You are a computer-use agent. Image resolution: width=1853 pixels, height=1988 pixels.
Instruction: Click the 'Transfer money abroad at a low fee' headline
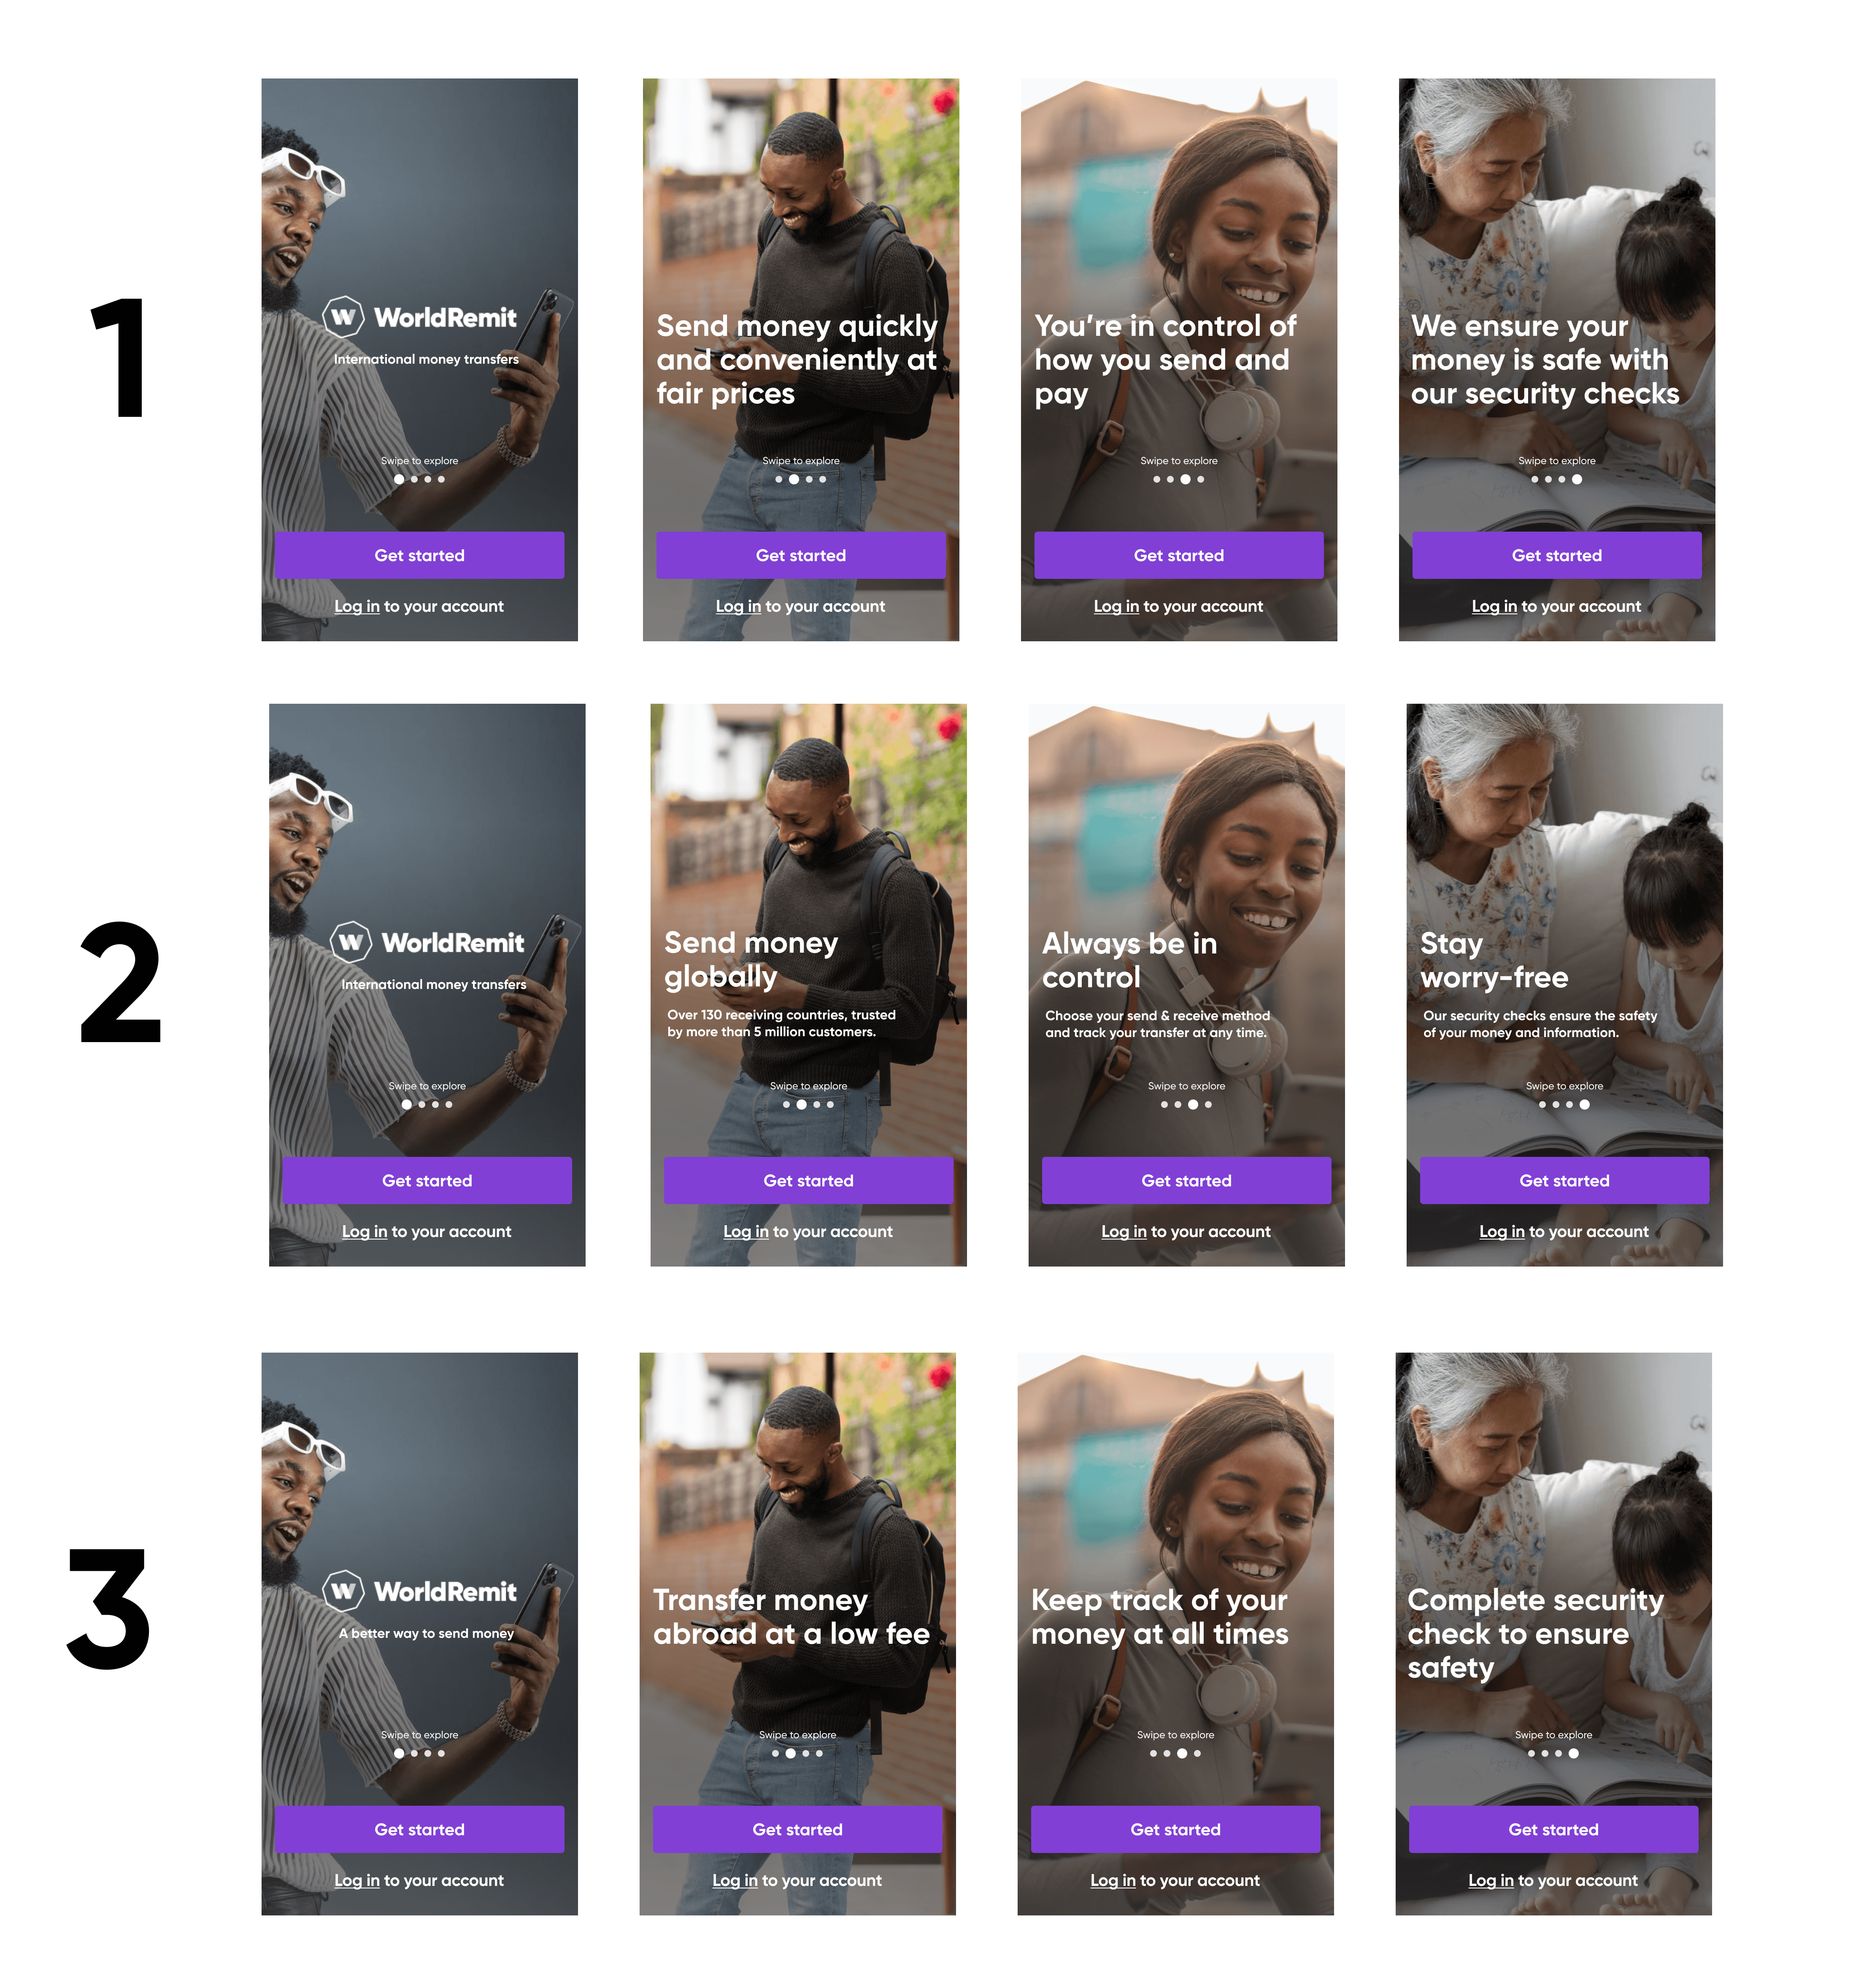791,1616
